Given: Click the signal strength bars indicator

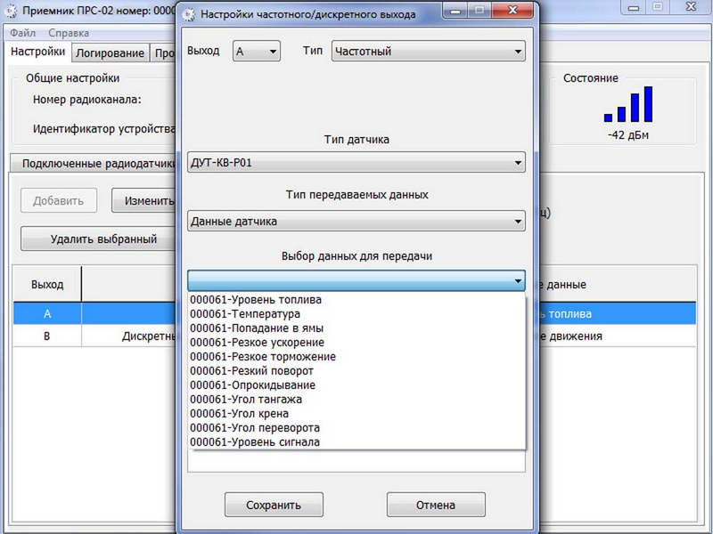Looking at the screenshot, I should coord(628,104).
